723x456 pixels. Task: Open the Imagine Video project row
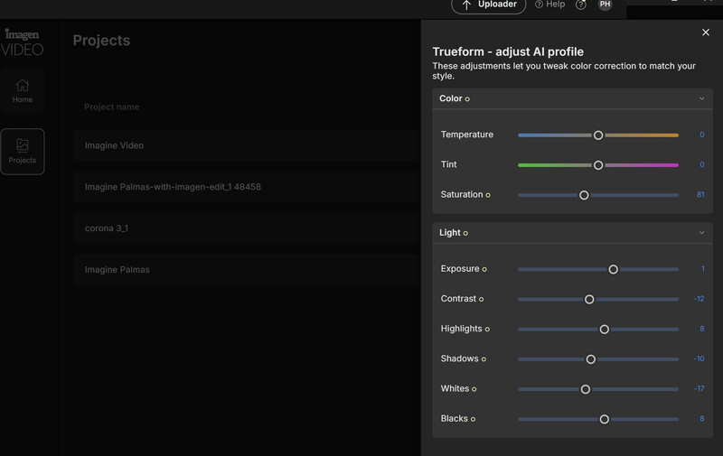(x=247, y=145)
